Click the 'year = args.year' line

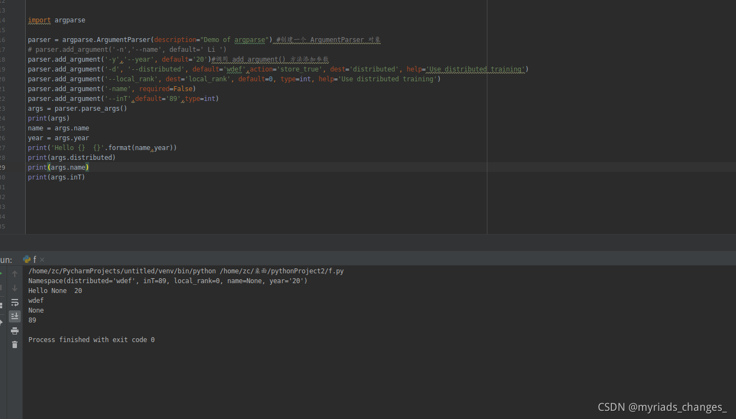point(58,138)
